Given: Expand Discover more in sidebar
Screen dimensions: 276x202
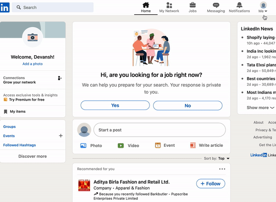Looking at the screenshot, I should click(33, 156).
